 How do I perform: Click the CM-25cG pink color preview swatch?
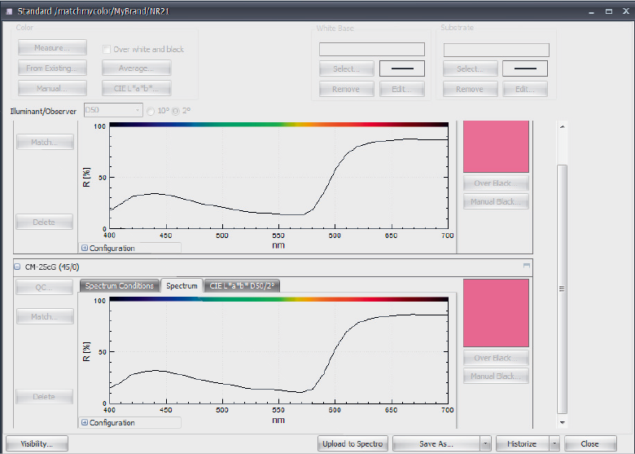496,313
